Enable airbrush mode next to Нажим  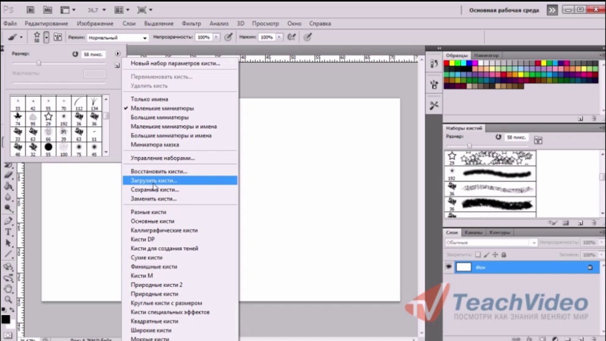pos(292,37)
